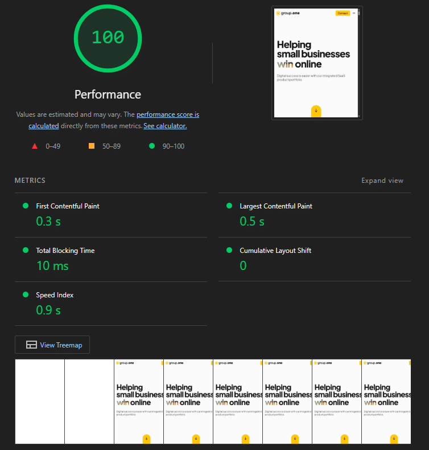This screenshot has height=450, width=429.
Task: Click green status dot beside Total Blocking Time
Action: click(x=26, y=250)
